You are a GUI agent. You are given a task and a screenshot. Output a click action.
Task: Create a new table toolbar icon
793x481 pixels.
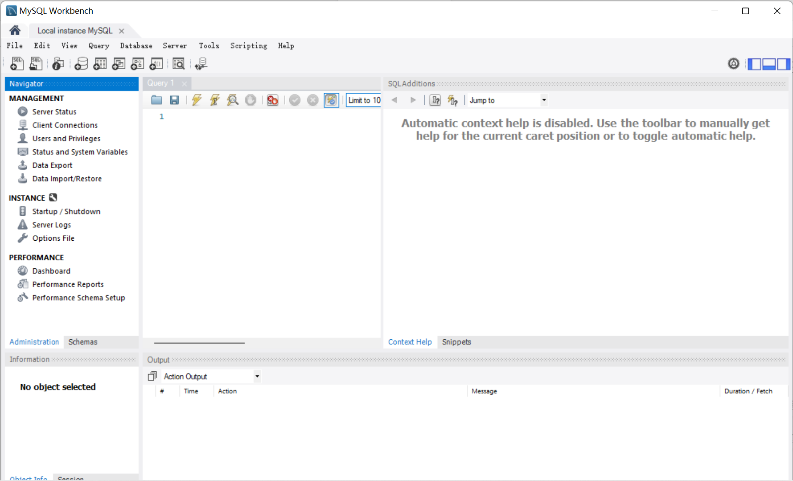(x=100, y=64)
